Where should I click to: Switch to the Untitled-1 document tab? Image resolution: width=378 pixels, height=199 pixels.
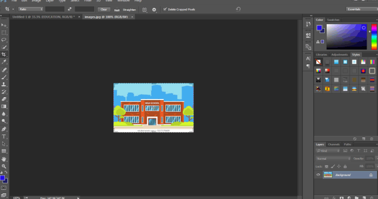tap(43, 17)
